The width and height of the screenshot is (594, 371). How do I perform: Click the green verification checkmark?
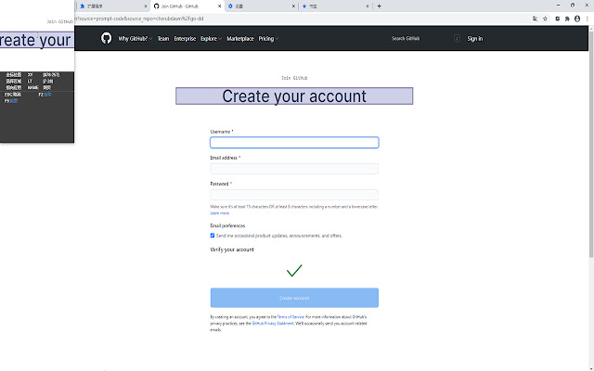[x=294, y=270]
